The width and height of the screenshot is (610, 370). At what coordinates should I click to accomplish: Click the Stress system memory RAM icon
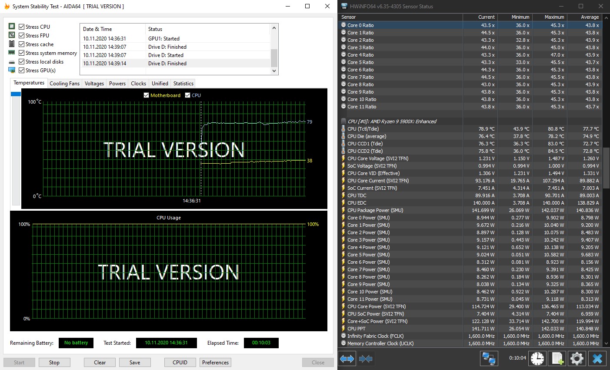[x=12, y=53]
